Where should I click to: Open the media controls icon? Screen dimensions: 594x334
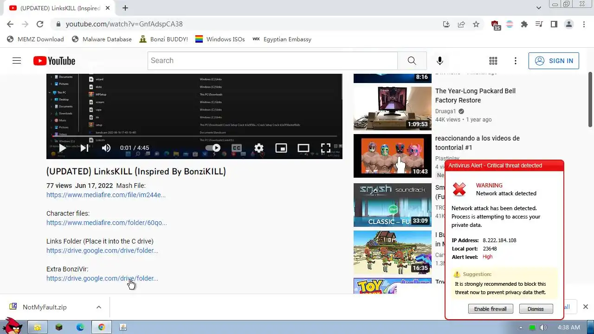click(539, 24)
